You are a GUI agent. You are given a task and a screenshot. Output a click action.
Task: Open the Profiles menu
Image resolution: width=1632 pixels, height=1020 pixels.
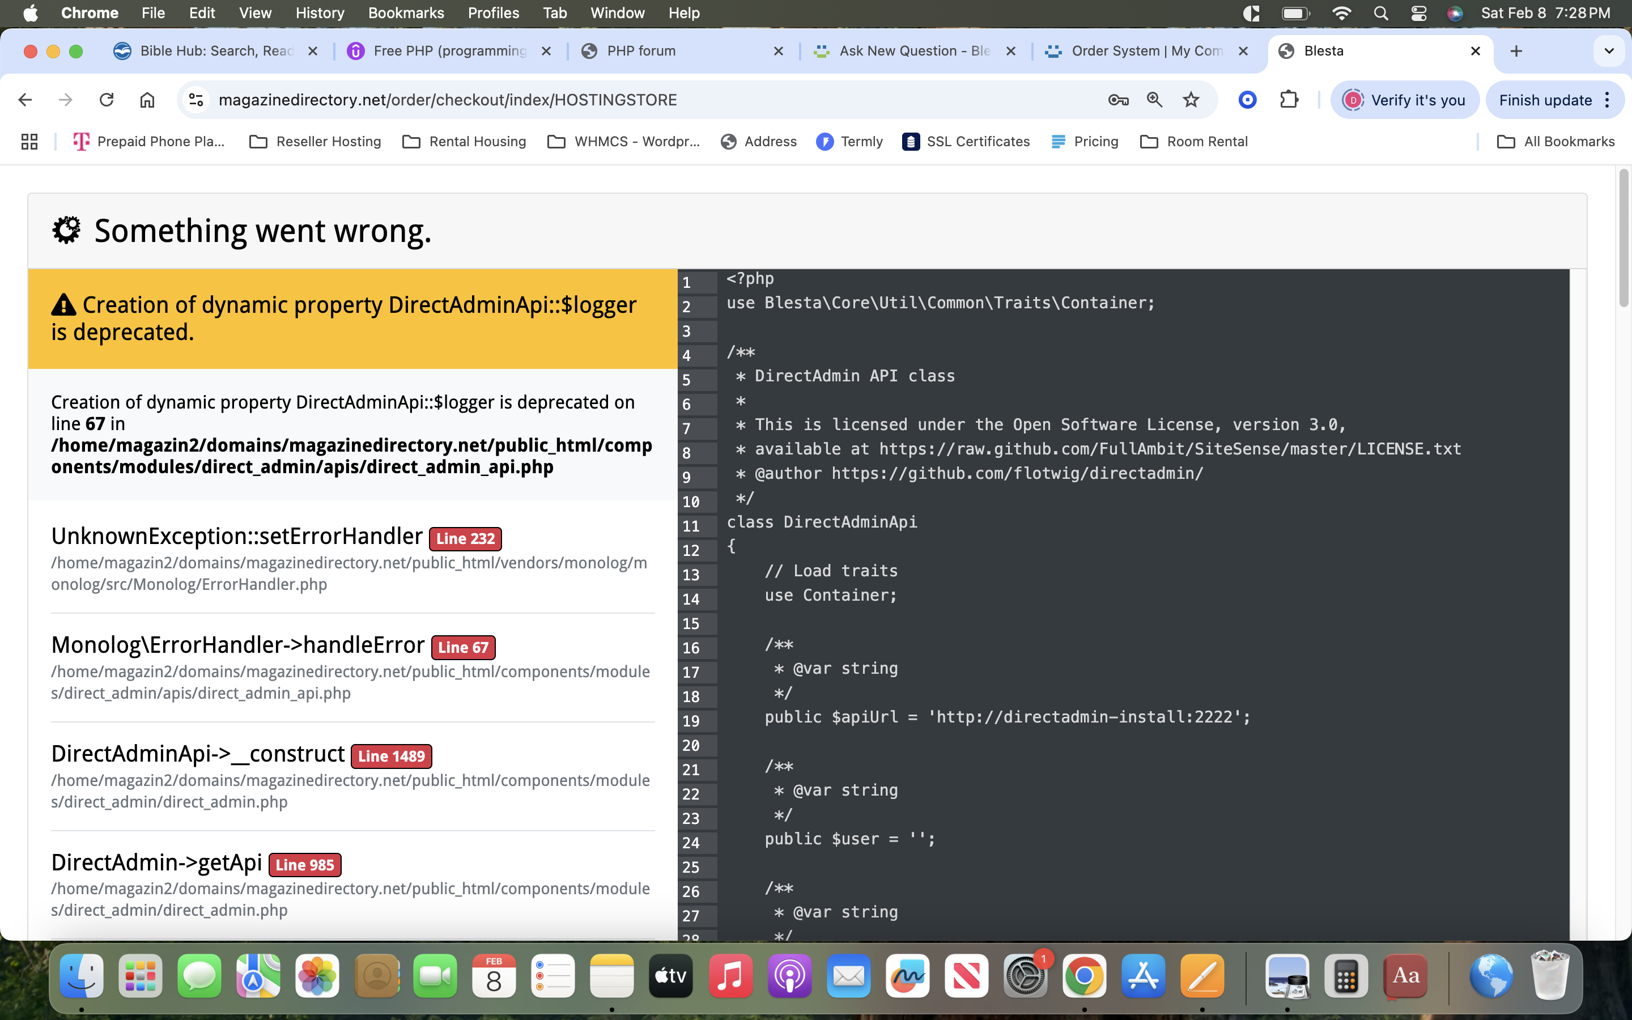494,13
